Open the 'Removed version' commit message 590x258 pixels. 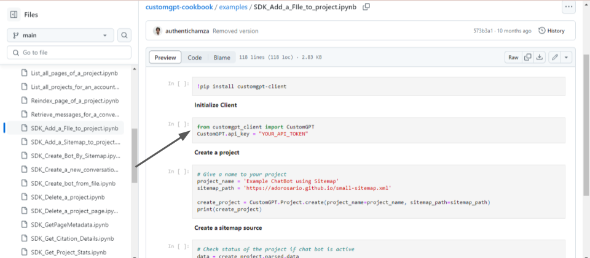tap(235, 31)
